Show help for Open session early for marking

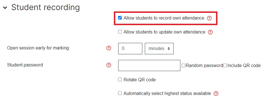[109, 48]
